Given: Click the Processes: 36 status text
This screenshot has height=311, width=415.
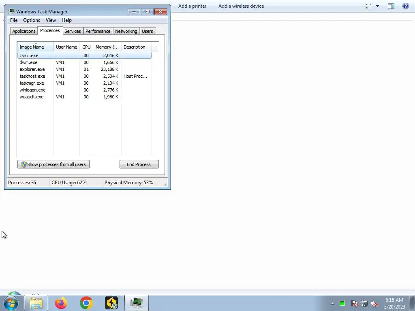Looking at the screenshot, I should click(x=22, y=183).
